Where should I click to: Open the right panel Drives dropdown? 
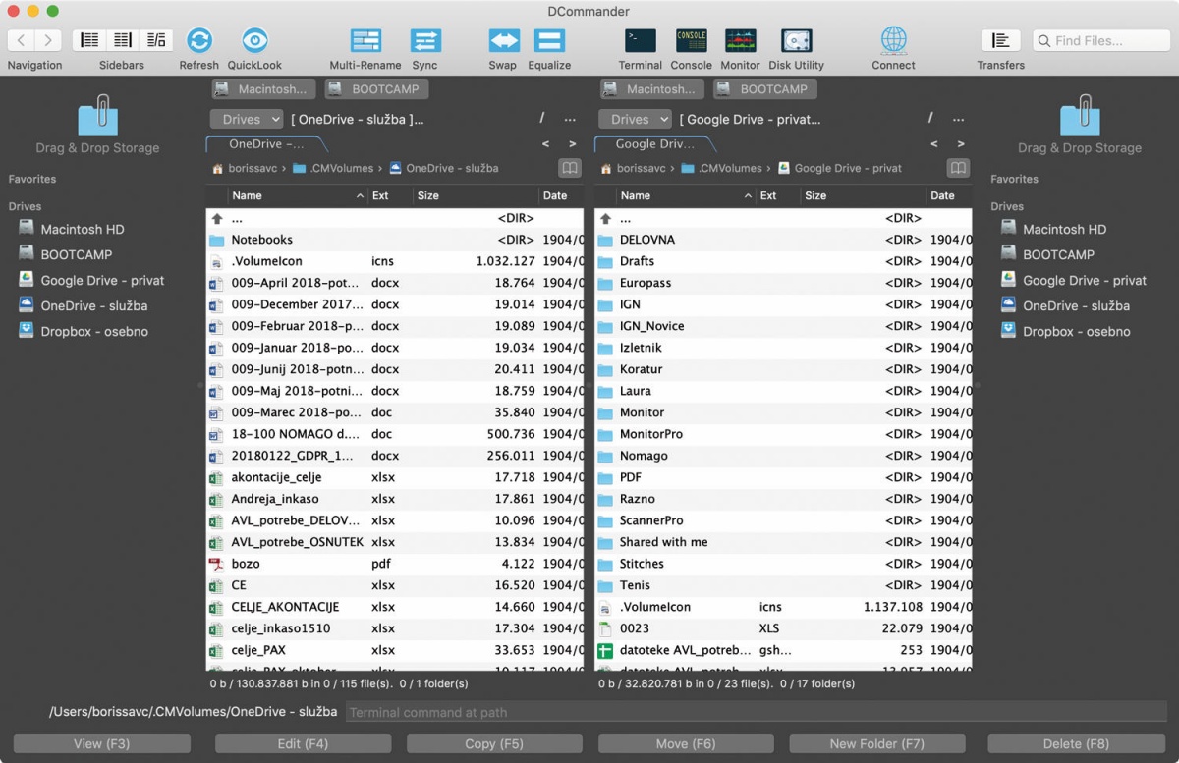(636, 119)
